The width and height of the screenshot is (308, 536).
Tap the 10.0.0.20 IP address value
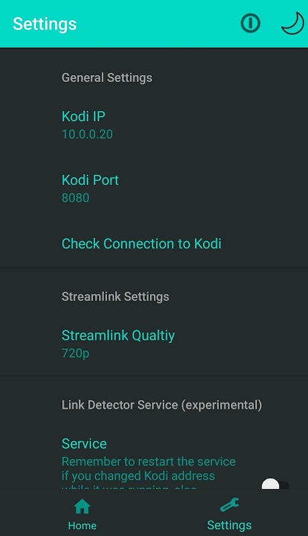pos(87,134)
